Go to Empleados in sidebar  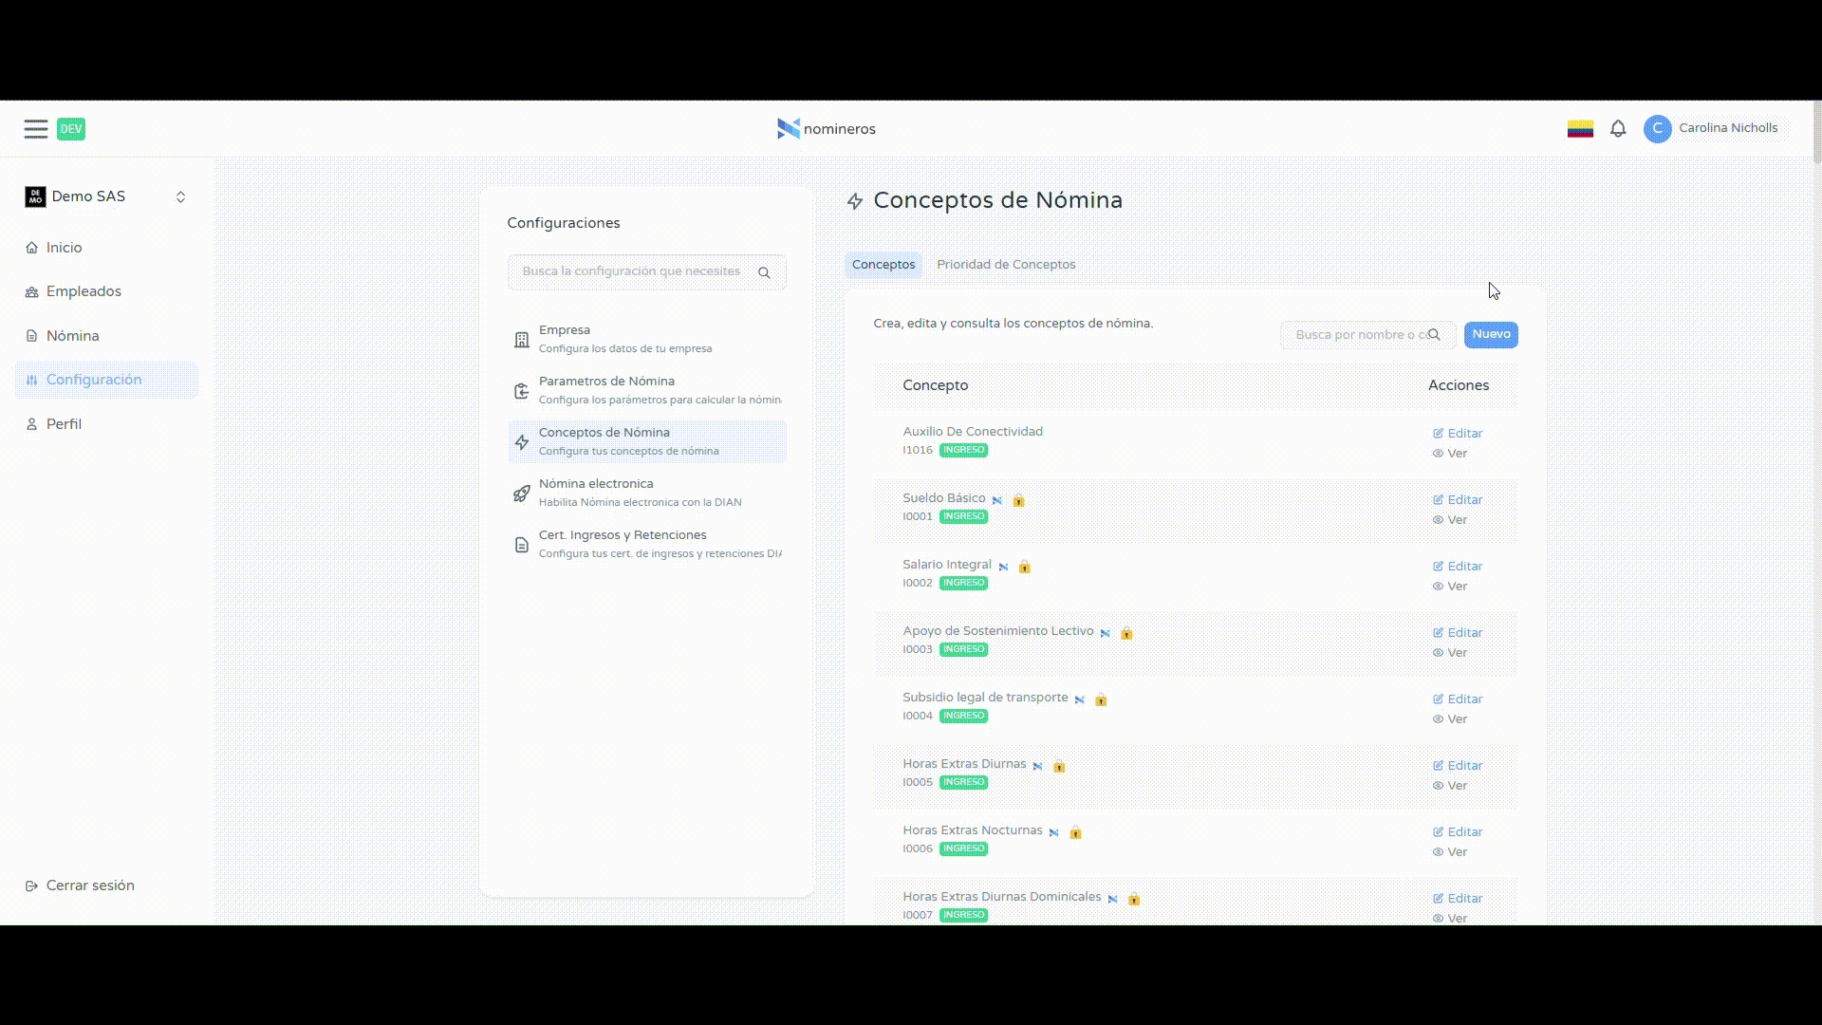tap(84, 291)
